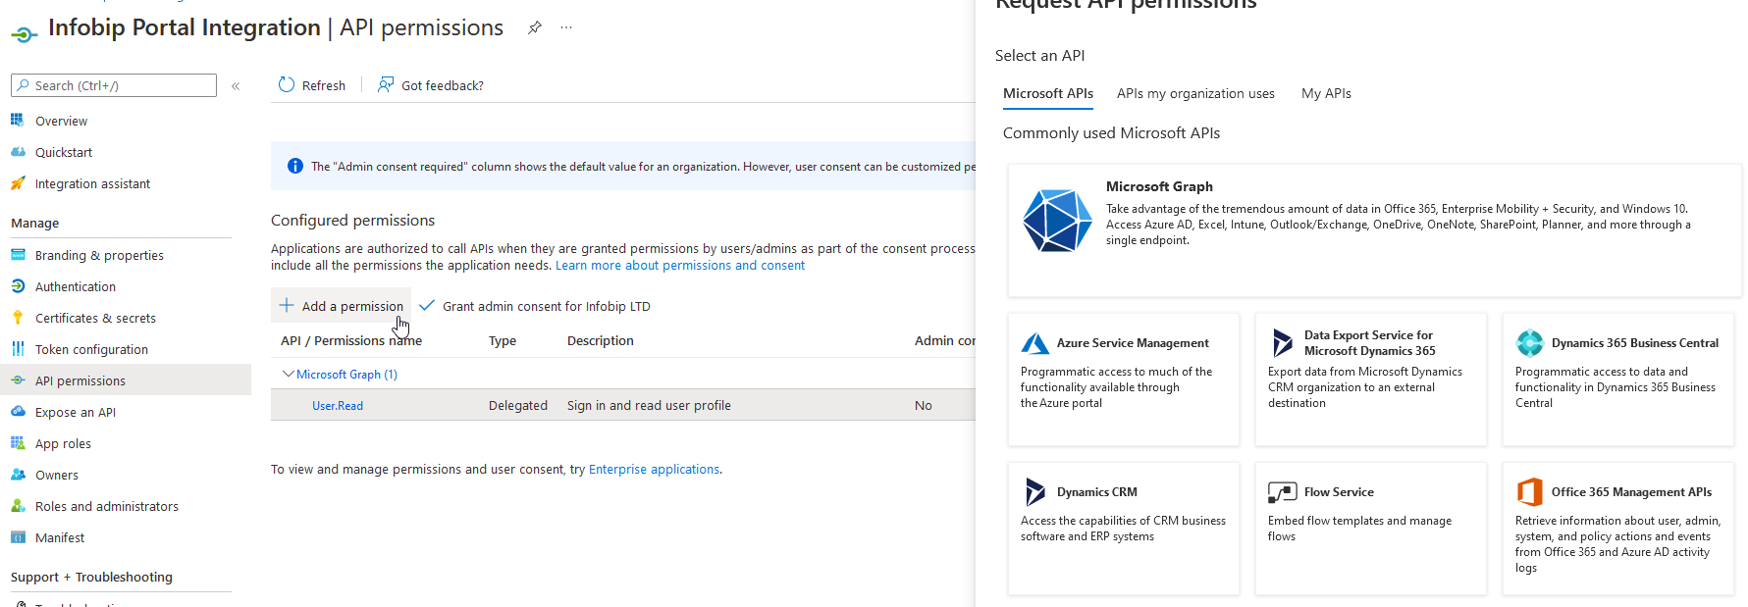The width and height of the screenshot is (1748, 607).
Task: Click the Branding & properties icon
Action: tap(18, 255)
